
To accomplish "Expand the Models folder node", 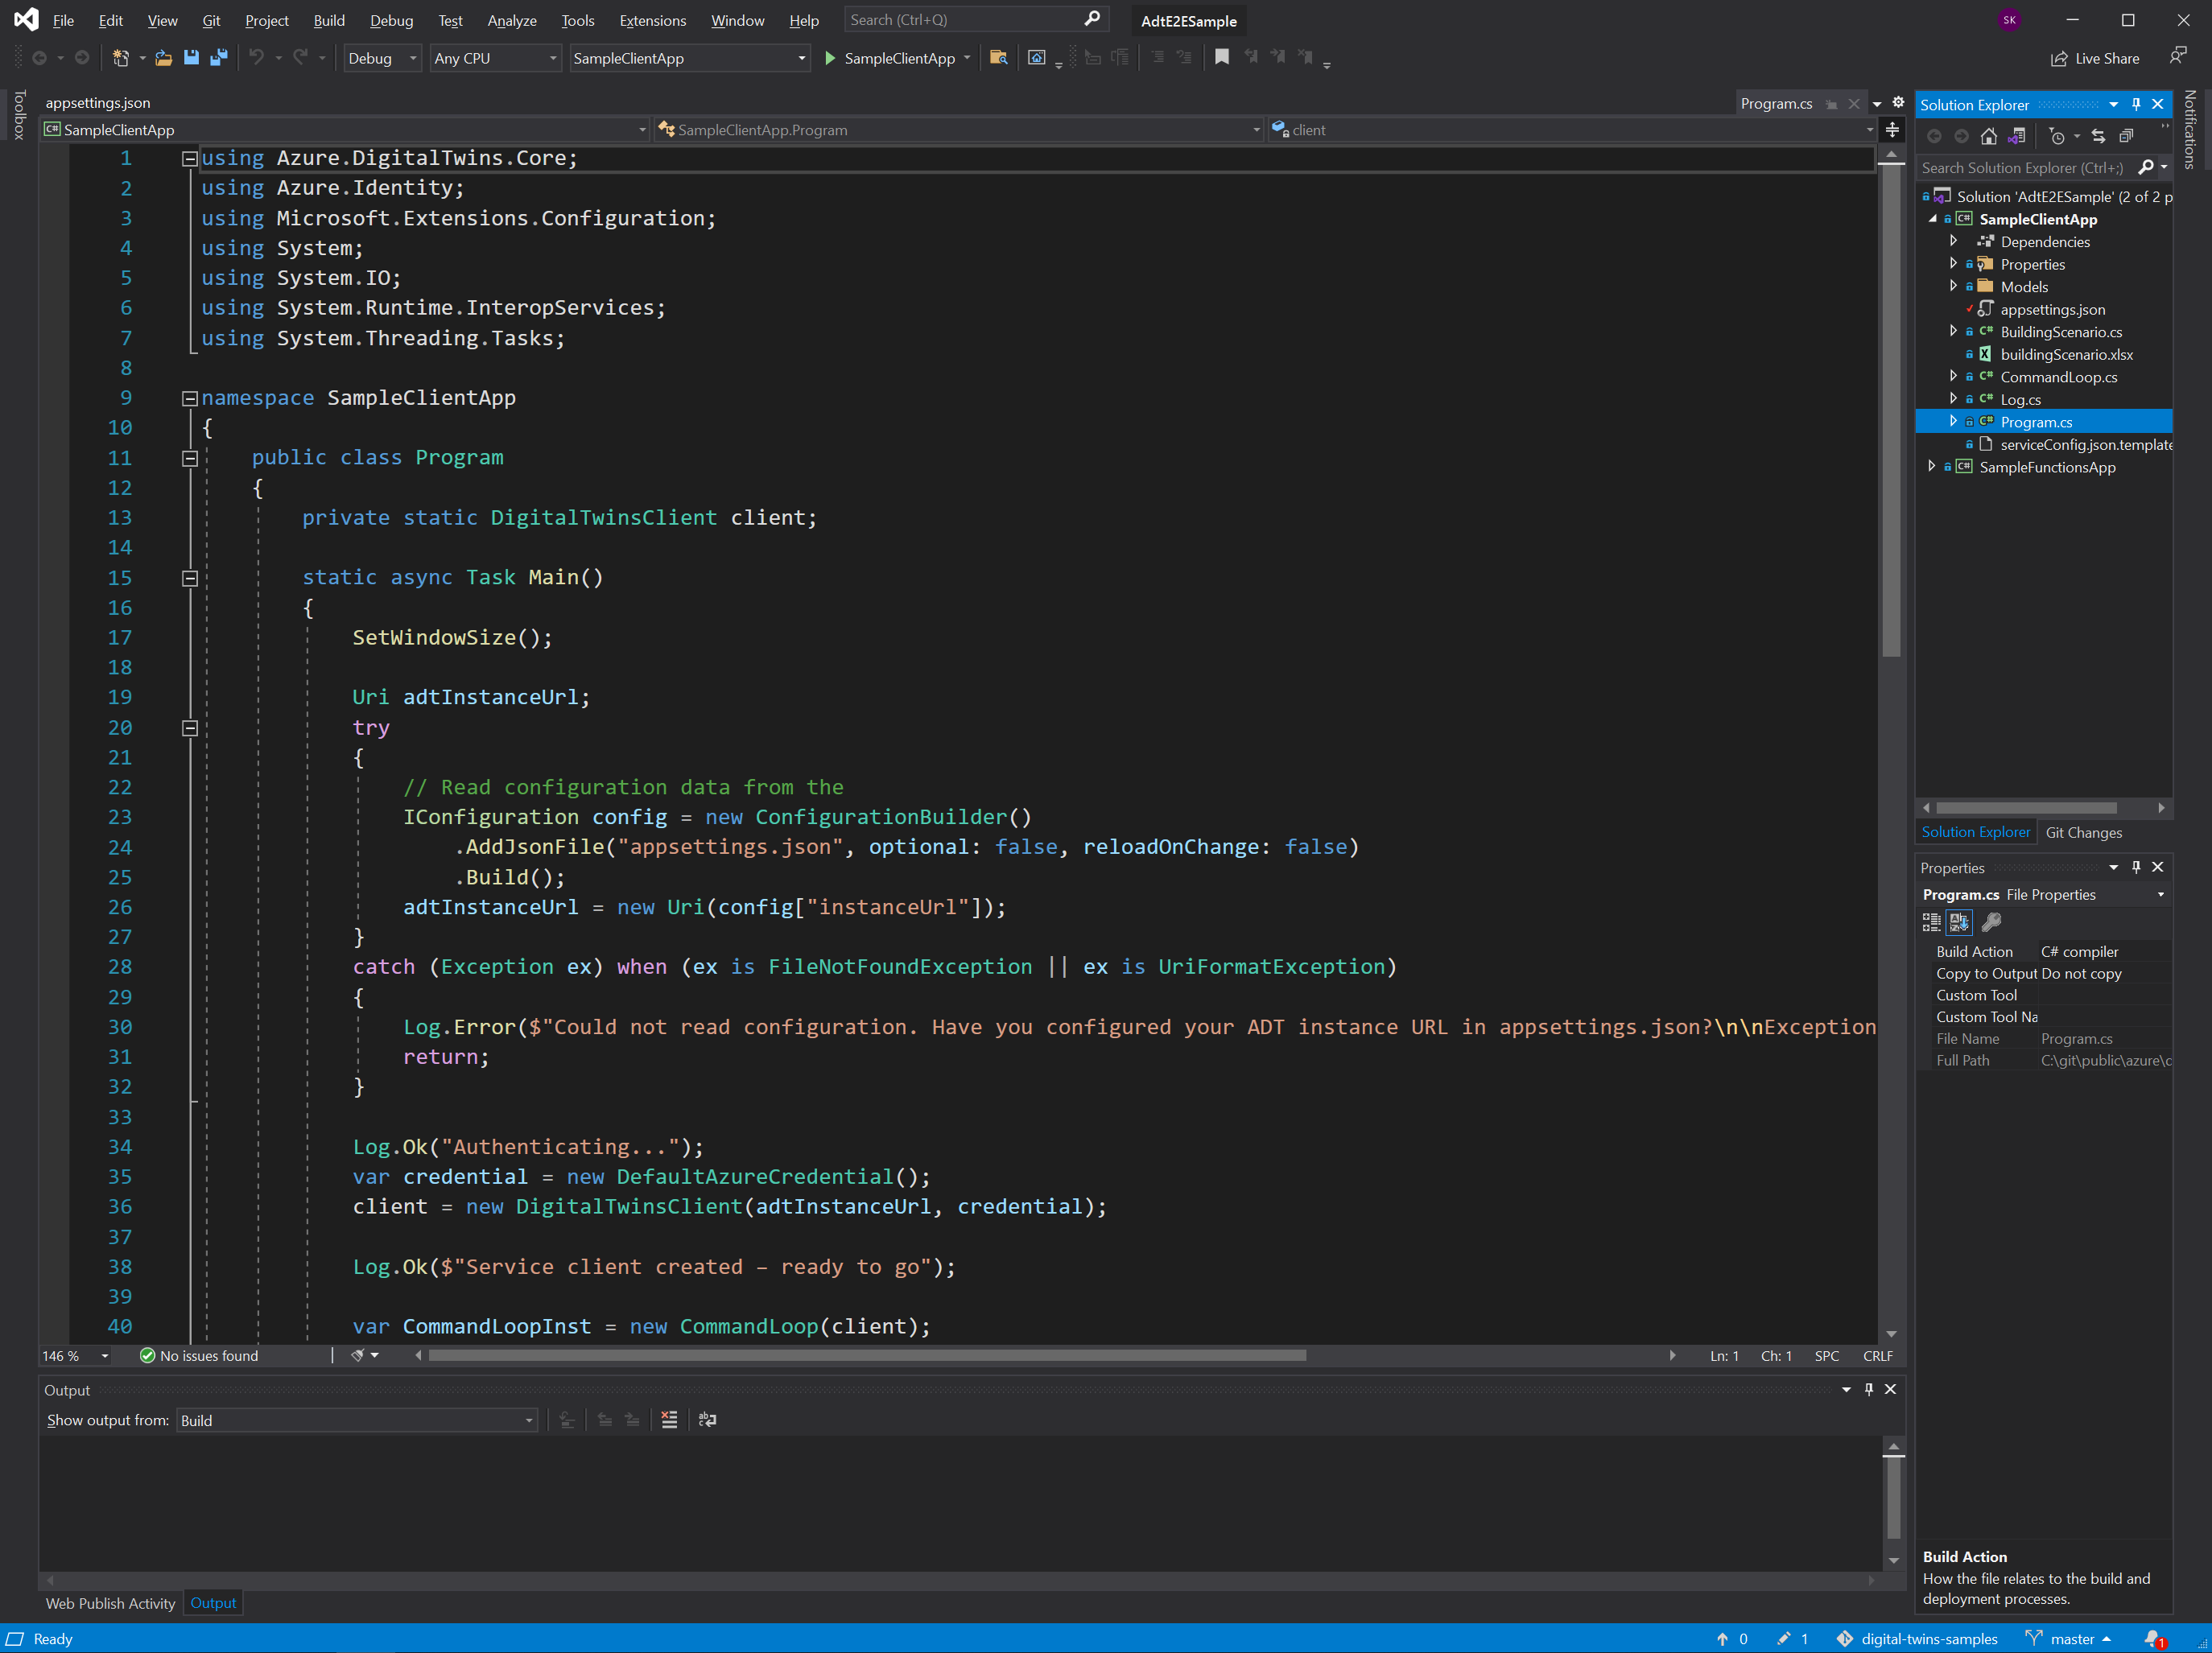I will click(1953, 286).
